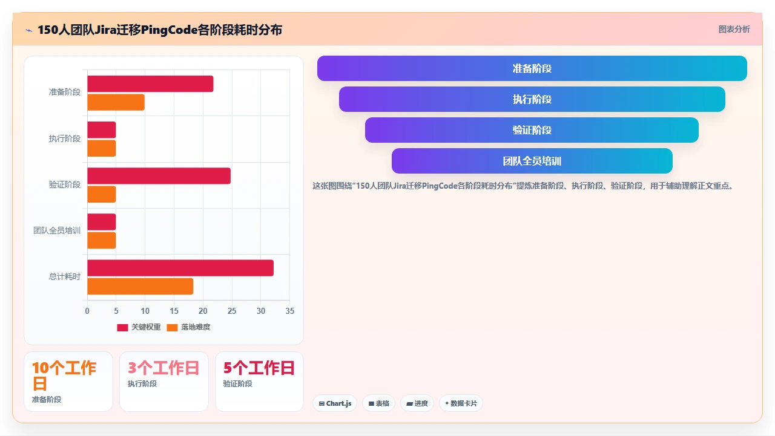The image size is (775, 436).
Task: Toggle the 落地难度 legend swatch
Action: point(172,327)
